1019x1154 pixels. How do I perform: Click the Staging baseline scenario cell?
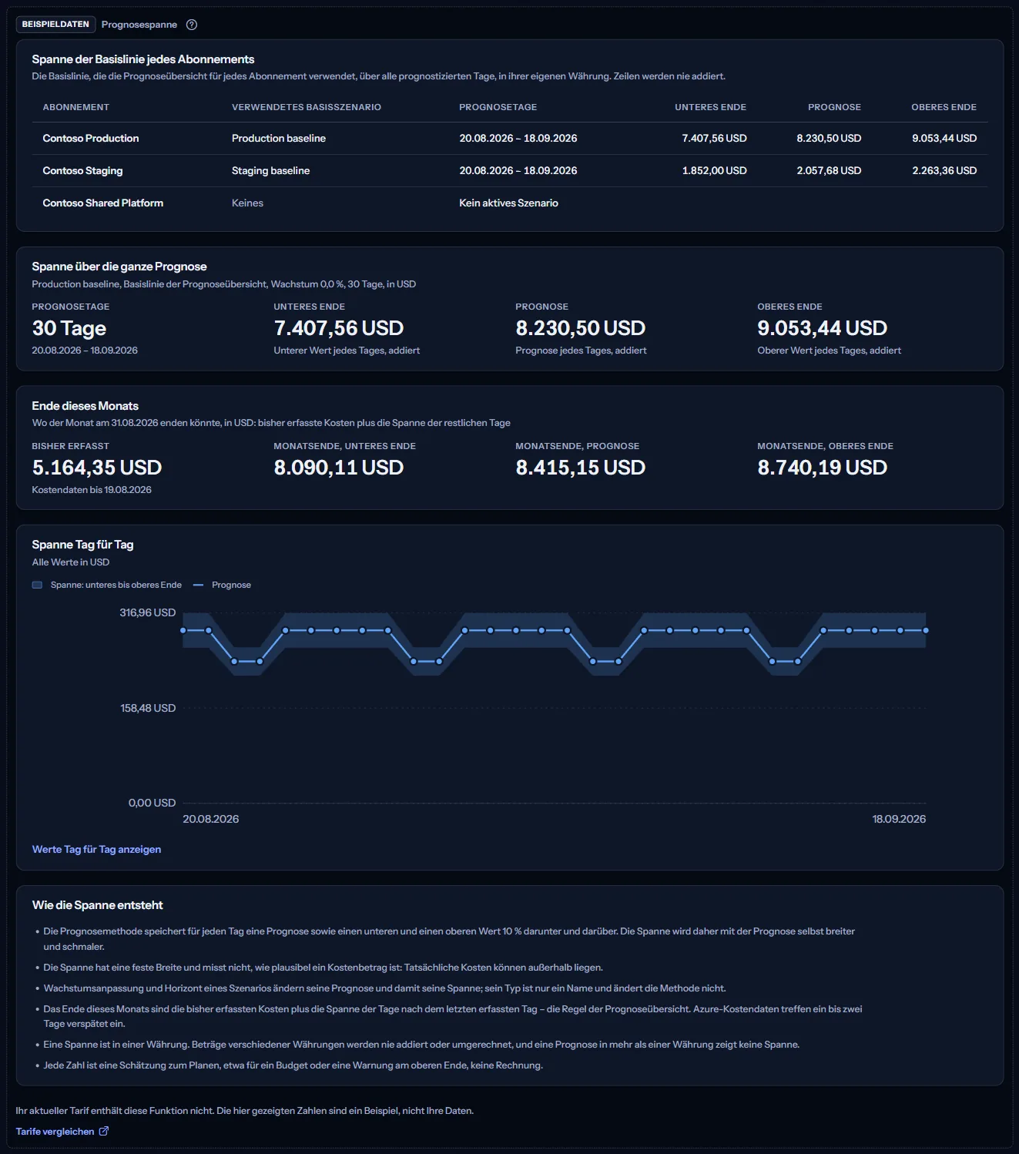[270, 171]
